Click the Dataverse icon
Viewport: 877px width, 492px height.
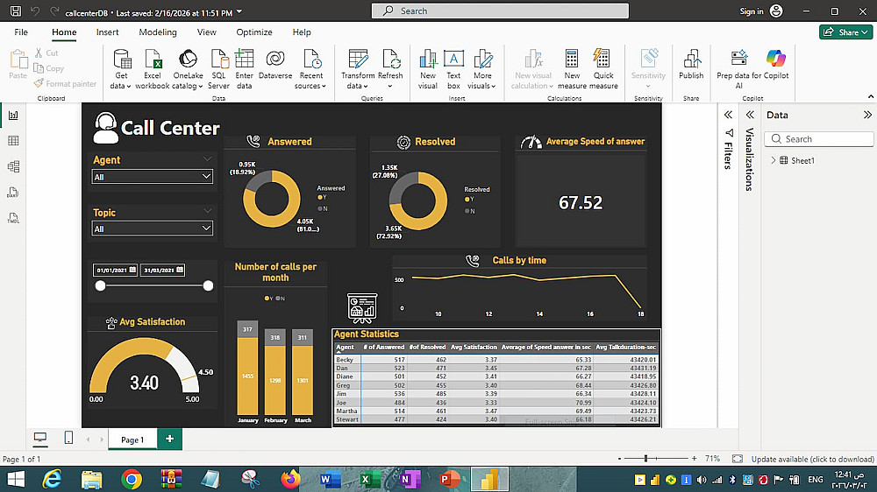pyautogui.click(x=275, y=64)
